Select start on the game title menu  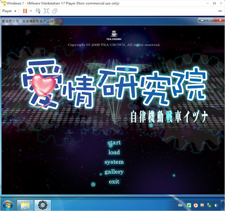(114, 142)
